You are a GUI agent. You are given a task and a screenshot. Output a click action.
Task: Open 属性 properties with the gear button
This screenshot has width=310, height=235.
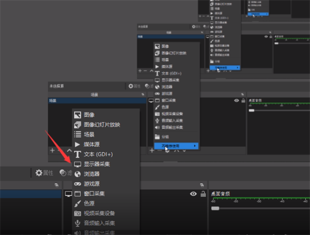tap(44, 173)
